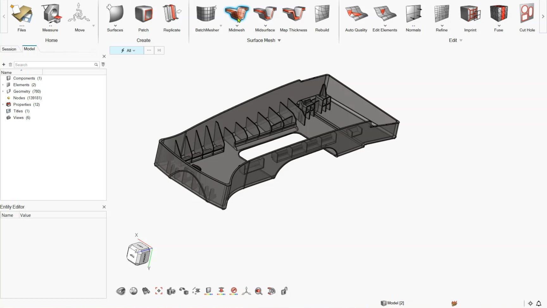This screenshot has width=547, height=308.
Task: Open the Midsurface tool
Action: 265,18
